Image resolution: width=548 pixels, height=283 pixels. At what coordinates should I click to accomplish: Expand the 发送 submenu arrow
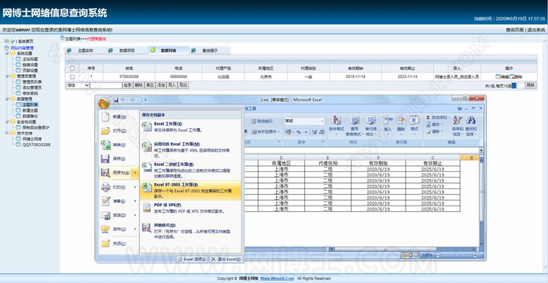135,215
